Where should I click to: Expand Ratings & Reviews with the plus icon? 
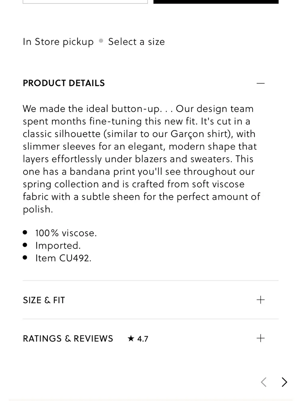pos(261,338)
